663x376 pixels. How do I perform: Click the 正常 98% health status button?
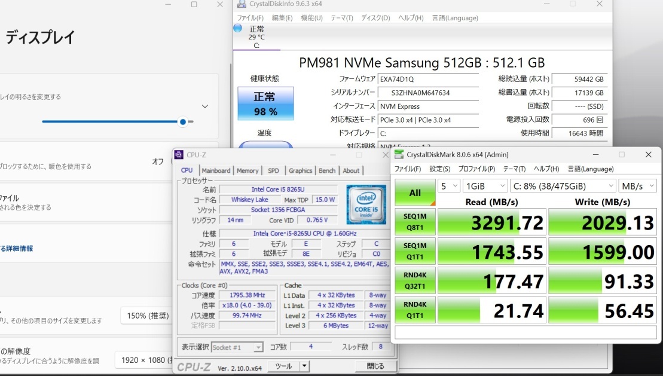click(x=265, y=103)
